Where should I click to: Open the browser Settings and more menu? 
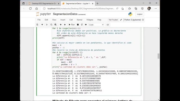pyautogui.click(x=156, y=8)
